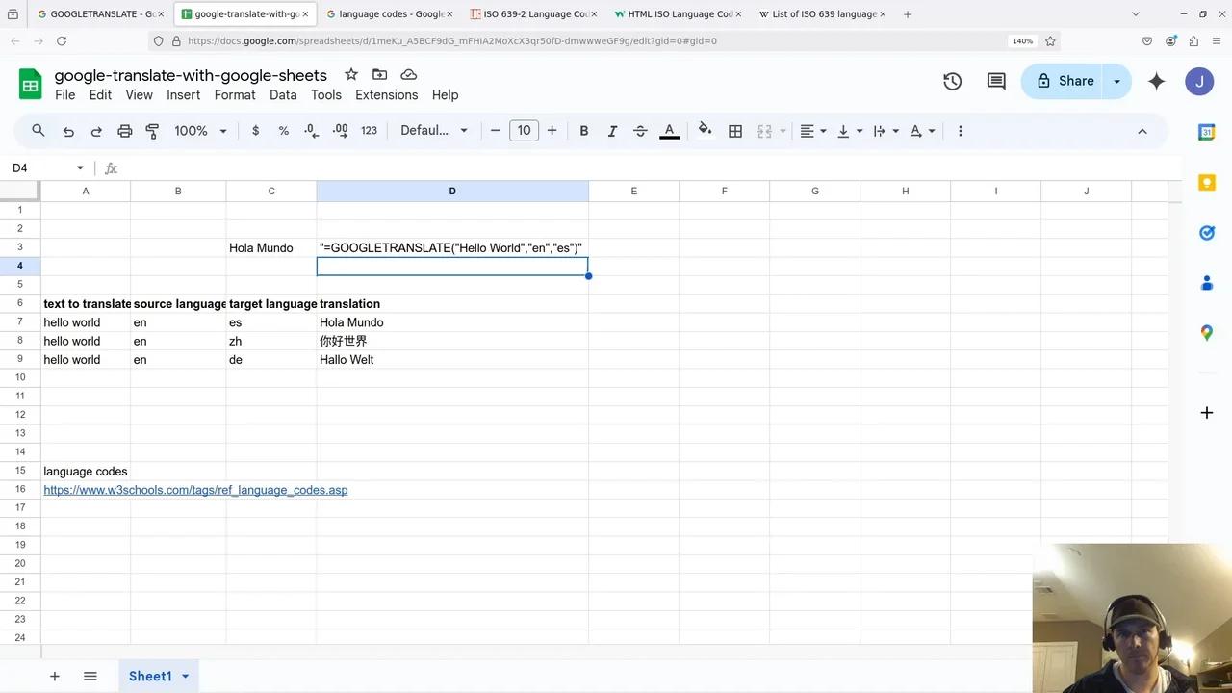This screenshot has height=693, width=1232.
Task: Toggle italic formatting
Action: click(612, 130)
